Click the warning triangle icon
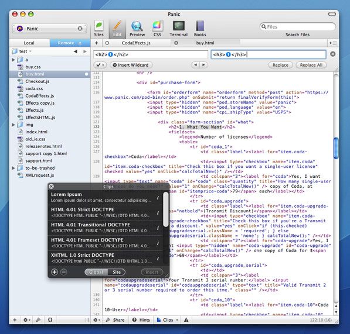 coord(186,320)
